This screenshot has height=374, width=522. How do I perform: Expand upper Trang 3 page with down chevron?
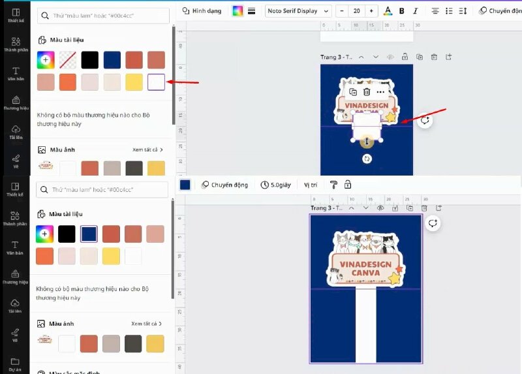click(x=376, y=57)
